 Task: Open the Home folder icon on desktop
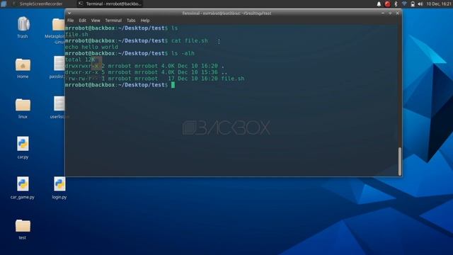pos(23,64)
